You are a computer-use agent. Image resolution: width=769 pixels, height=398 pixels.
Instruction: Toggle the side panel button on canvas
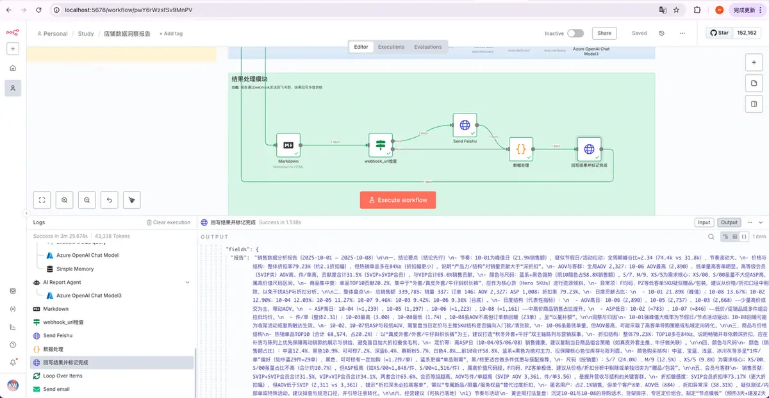(x=754, y=104)
